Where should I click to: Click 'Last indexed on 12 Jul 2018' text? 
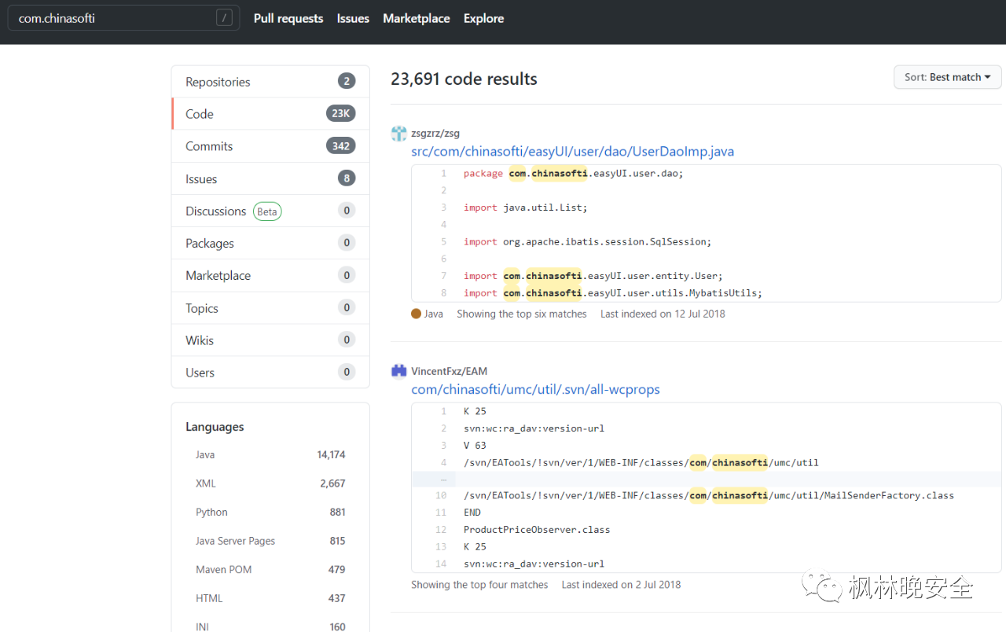[663, 314]
